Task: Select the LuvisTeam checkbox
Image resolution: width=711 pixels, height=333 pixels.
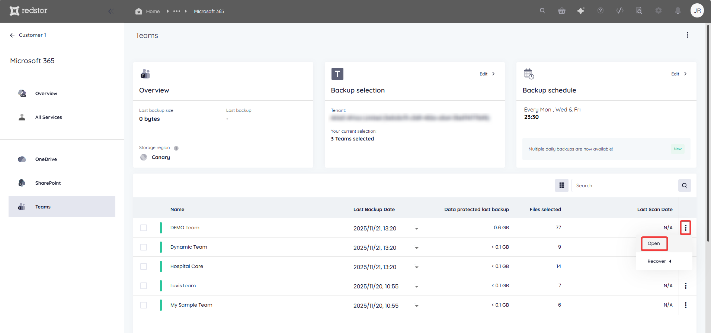Action: click(x=144, y=286)
